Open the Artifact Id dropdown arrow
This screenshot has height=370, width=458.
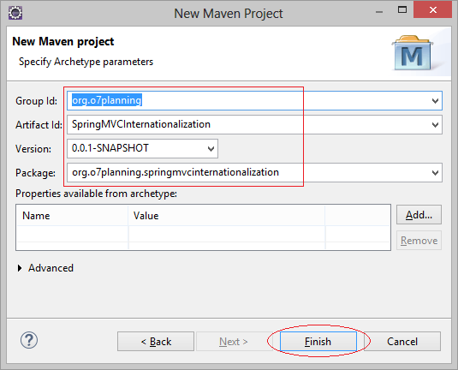point(435,125)
